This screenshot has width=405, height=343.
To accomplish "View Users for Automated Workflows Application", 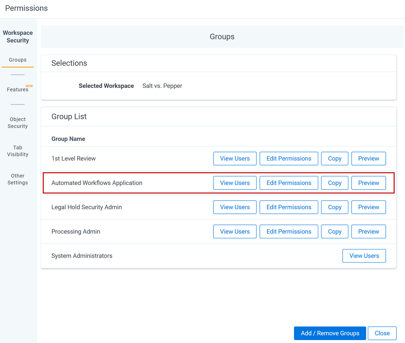I will [235, 183].
